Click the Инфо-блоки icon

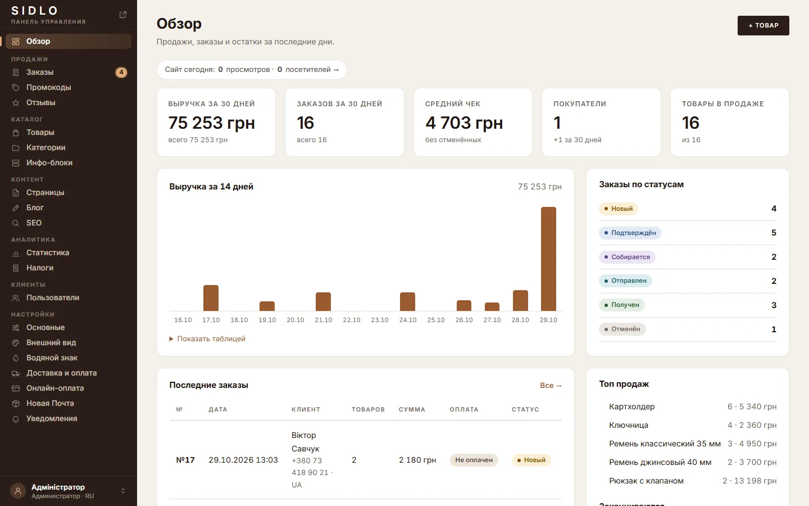[x=16, y=163]
